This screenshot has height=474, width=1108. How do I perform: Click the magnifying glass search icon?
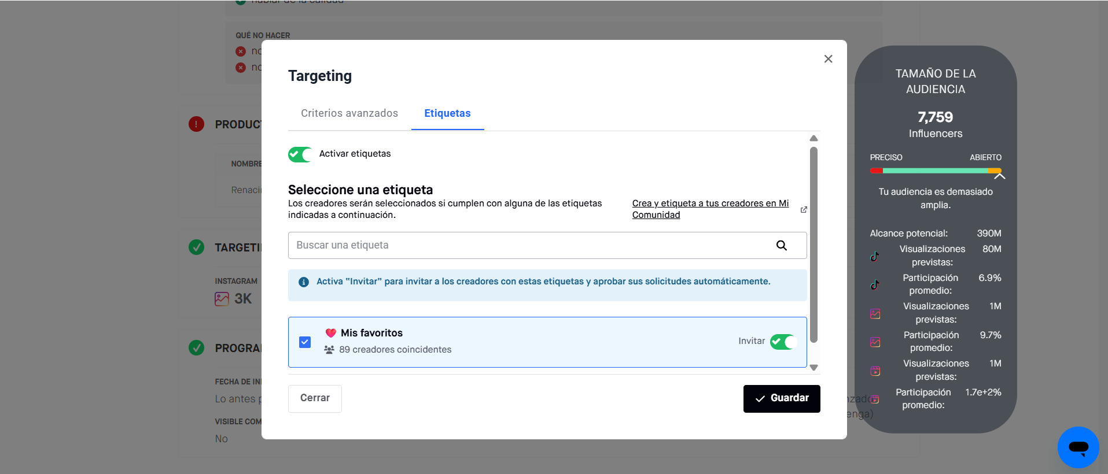tap(781, 246)
